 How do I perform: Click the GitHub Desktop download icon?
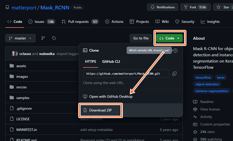tap(85, 97)
